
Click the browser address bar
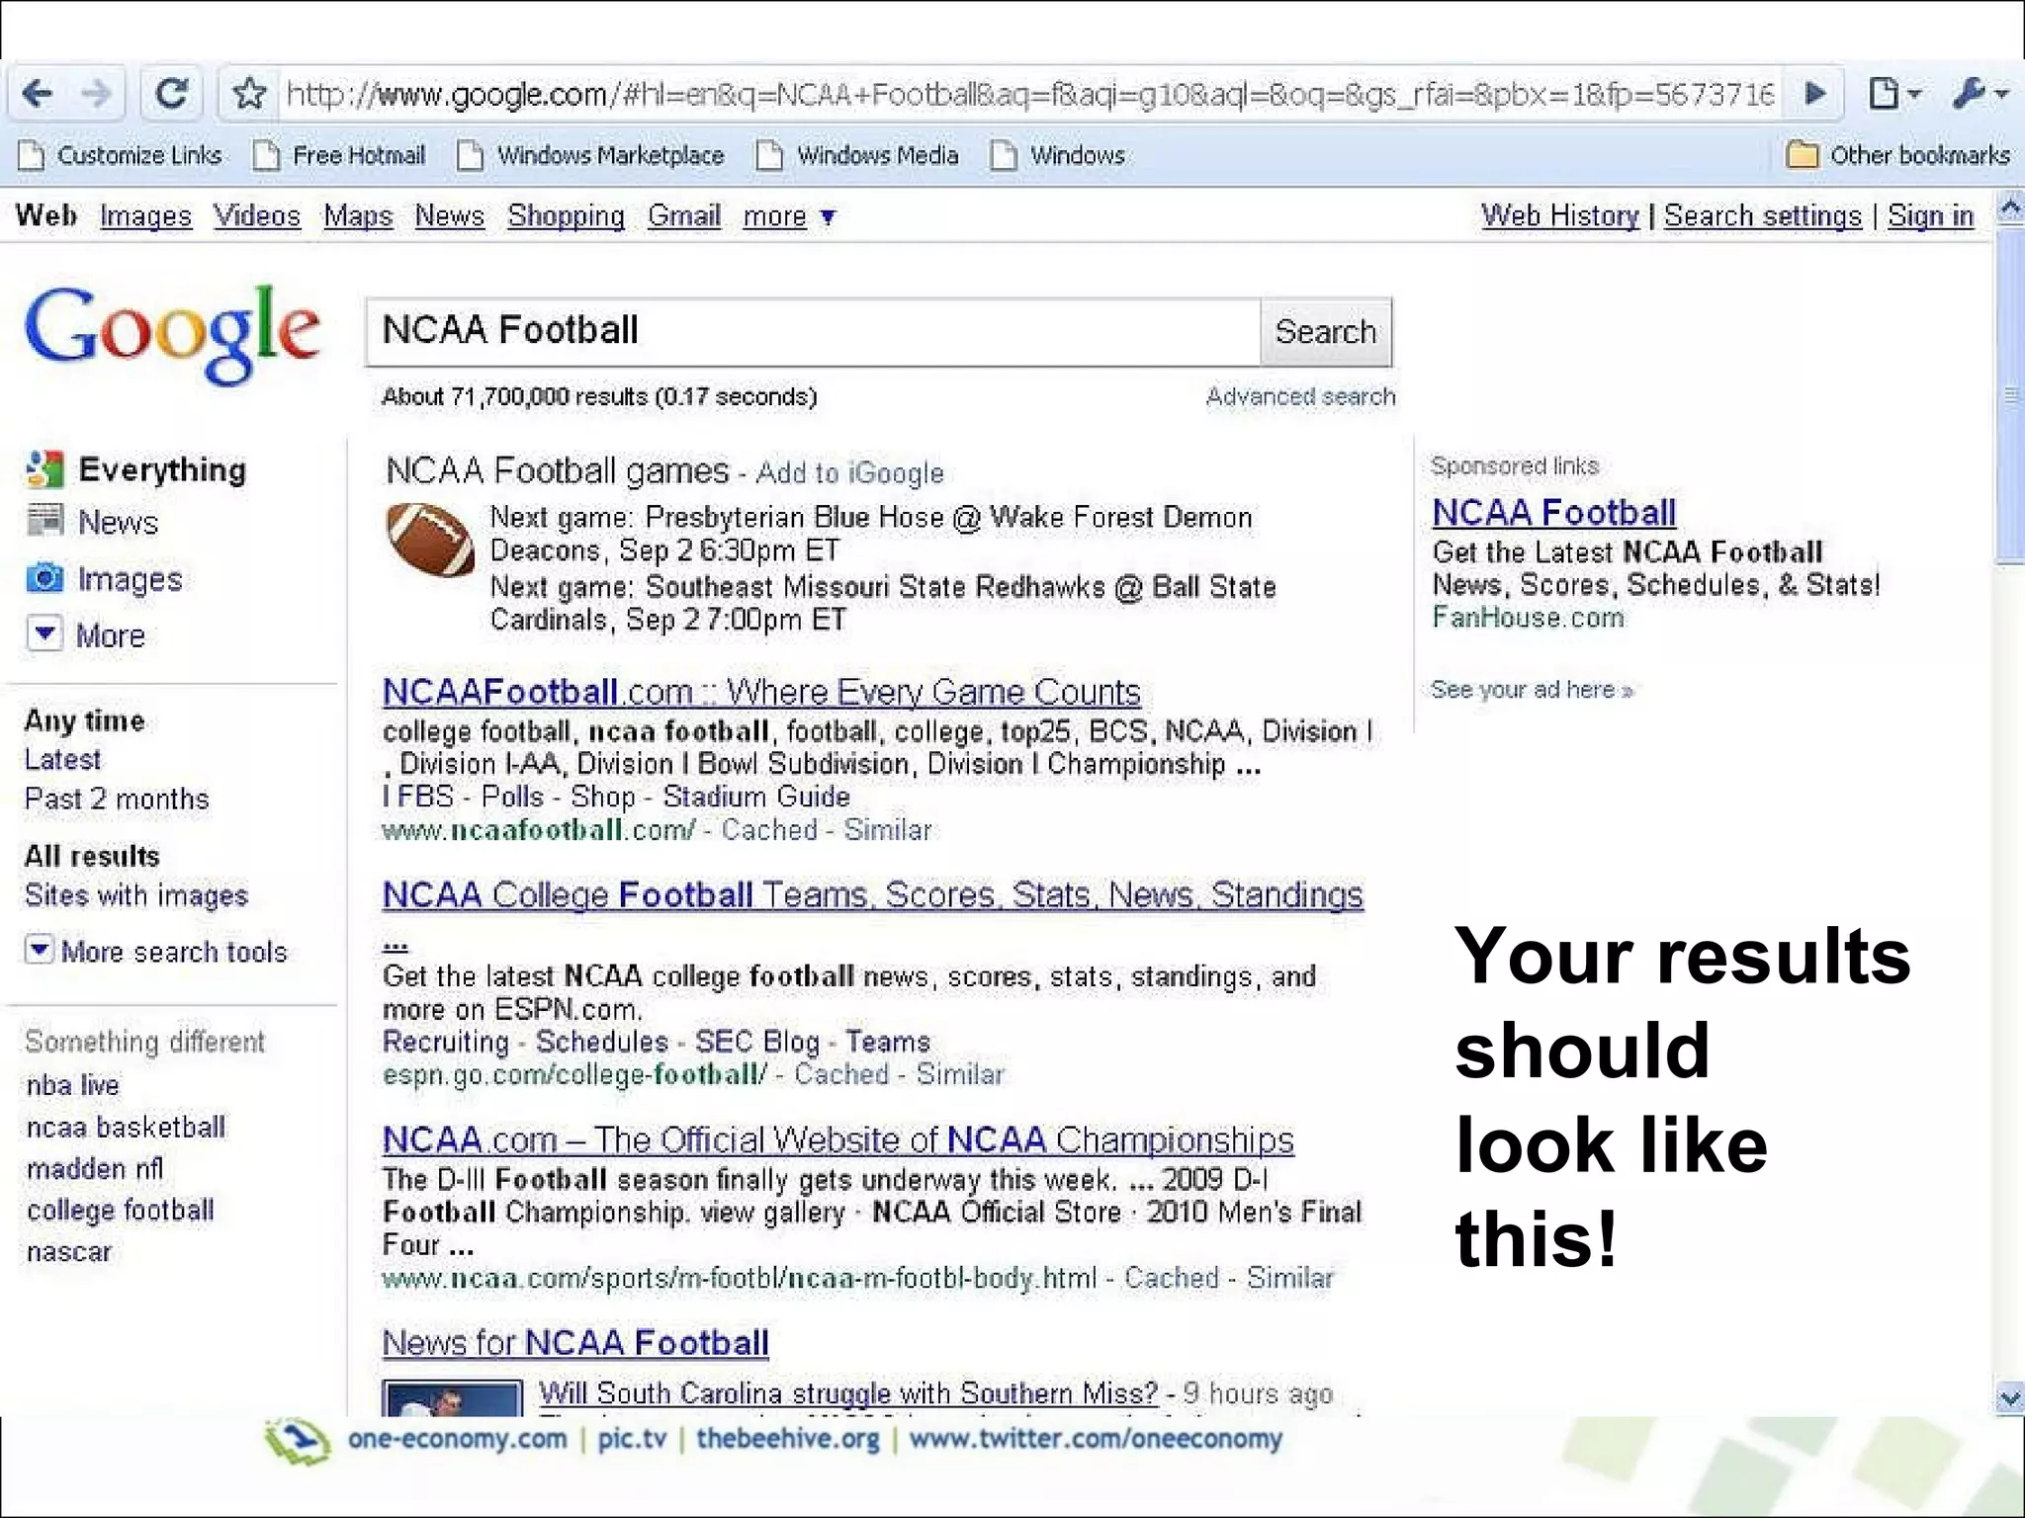coord(1028,94)
